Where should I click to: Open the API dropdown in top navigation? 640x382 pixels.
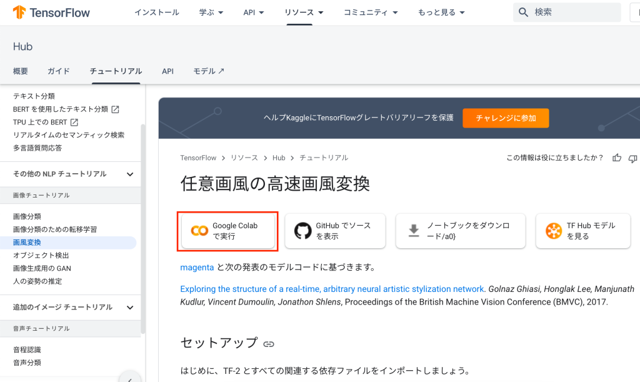point(254,13)
